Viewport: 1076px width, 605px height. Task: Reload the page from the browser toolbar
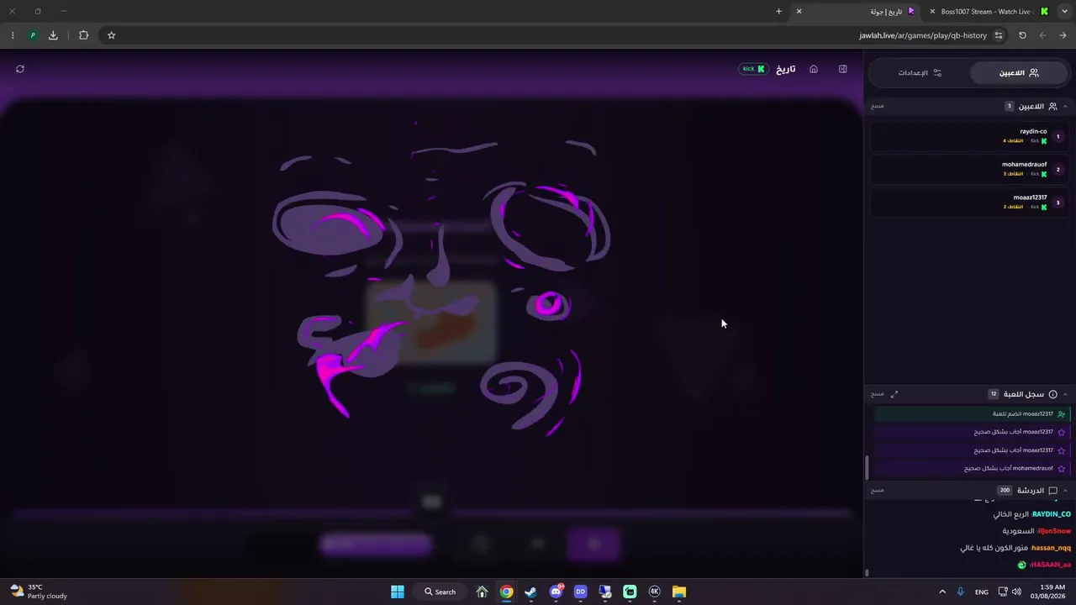[x=1022, y=35]
